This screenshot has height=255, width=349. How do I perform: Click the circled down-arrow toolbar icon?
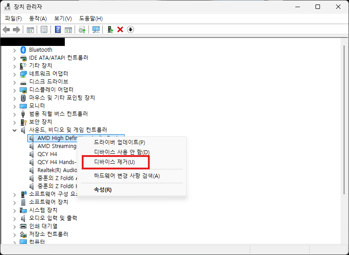pos(130,29)
